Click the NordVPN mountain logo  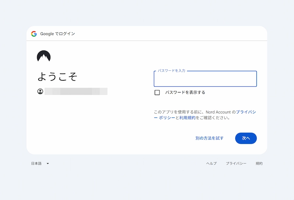click(x=44, y=56)
